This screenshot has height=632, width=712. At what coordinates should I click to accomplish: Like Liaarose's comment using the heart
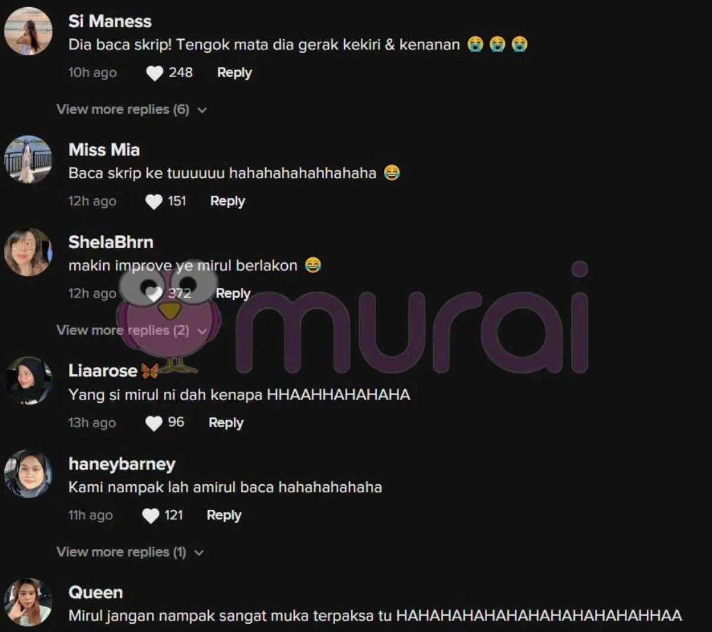click(x=154, y=423)
